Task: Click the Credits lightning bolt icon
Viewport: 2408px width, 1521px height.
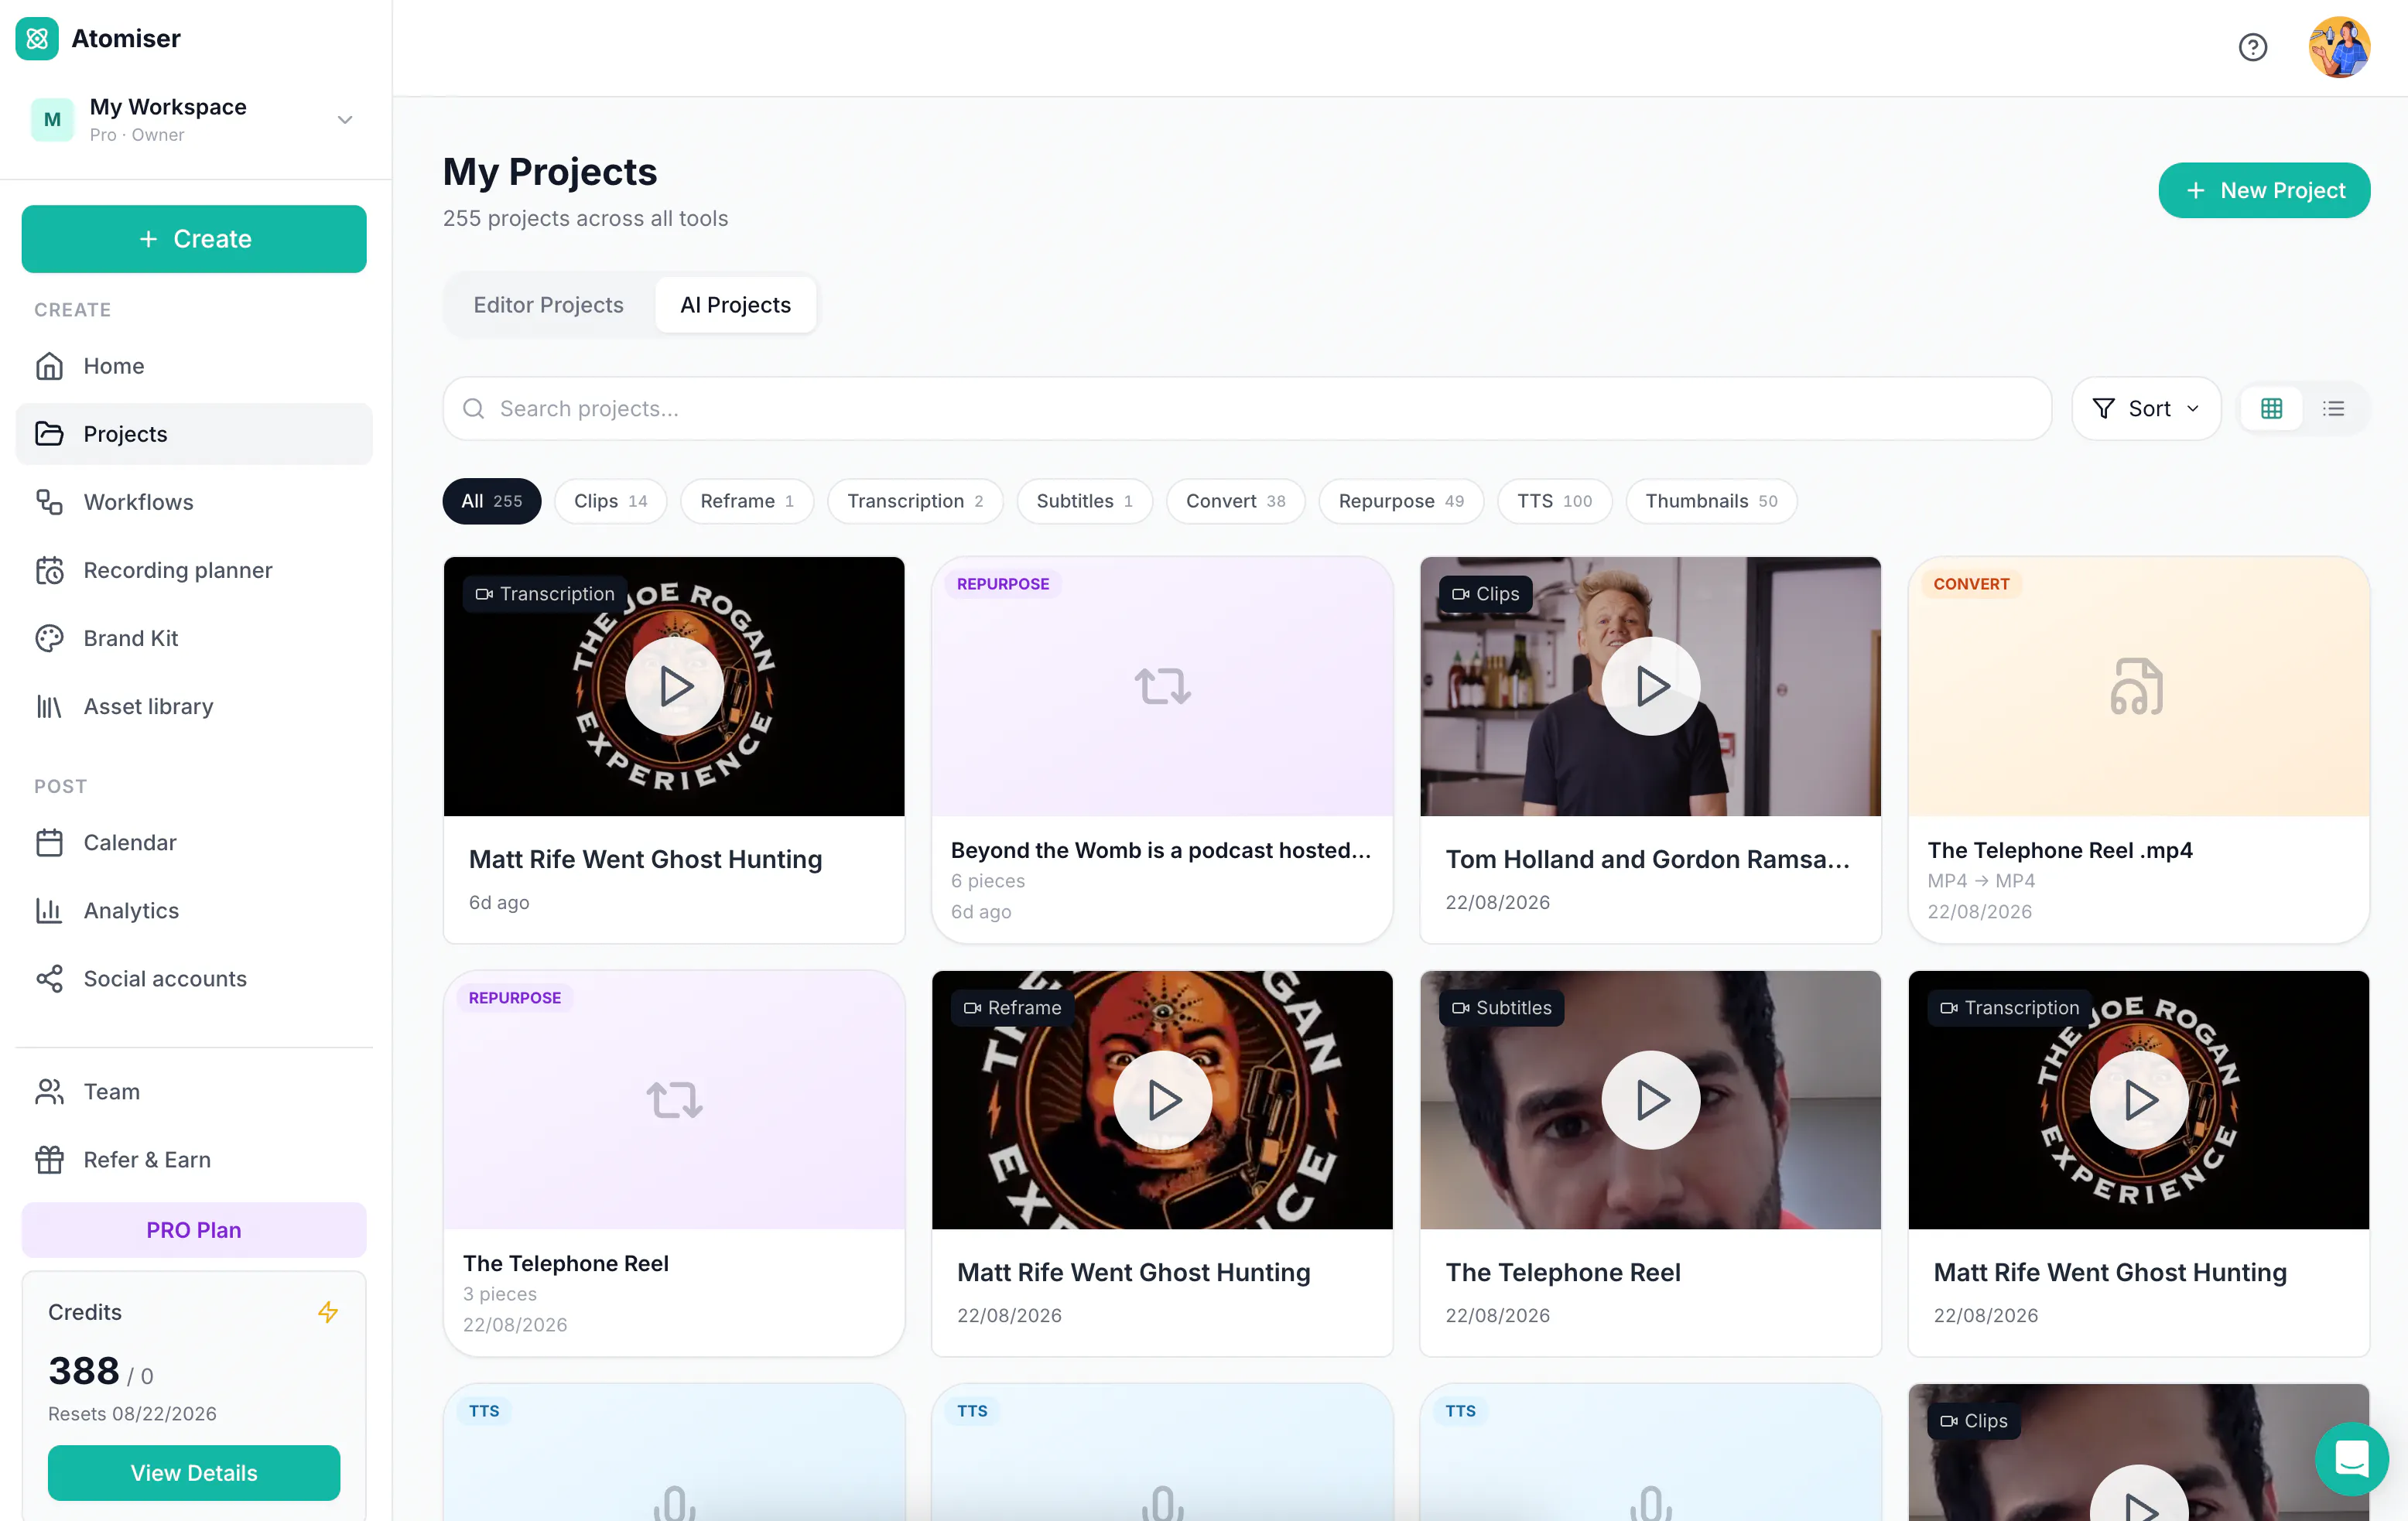Action: tap(328, 1311)
